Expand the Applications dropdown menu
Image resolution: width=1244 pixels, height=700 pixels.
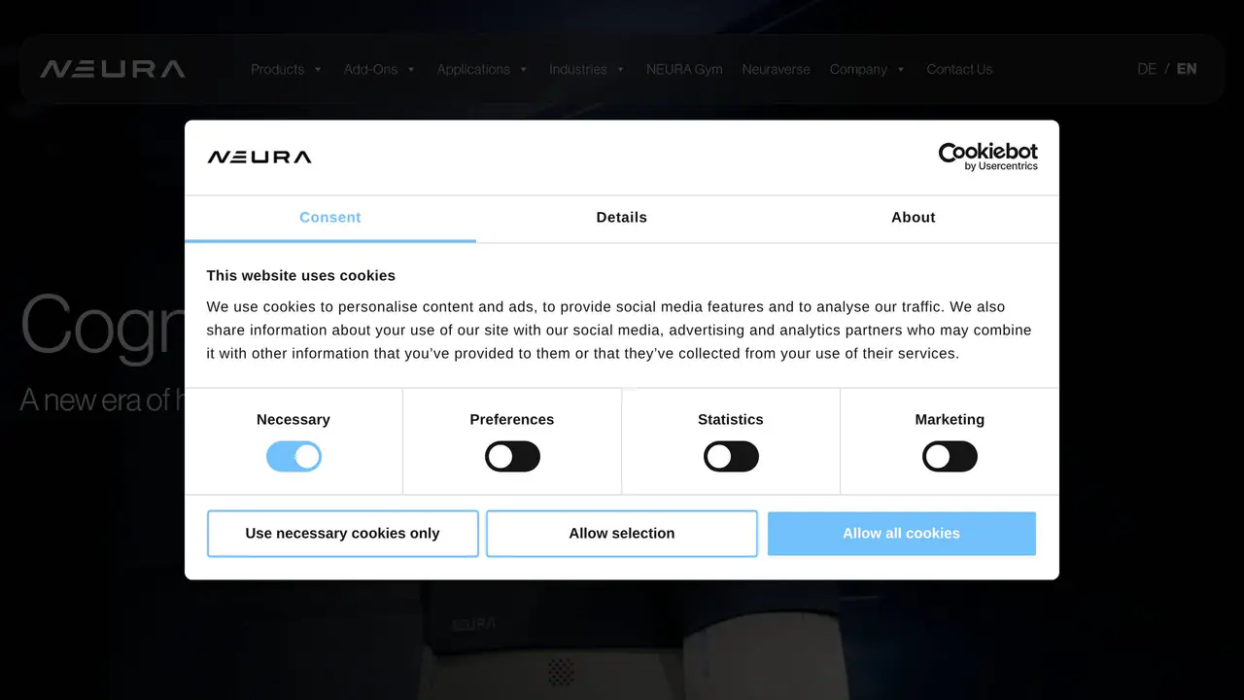(482, 69)
